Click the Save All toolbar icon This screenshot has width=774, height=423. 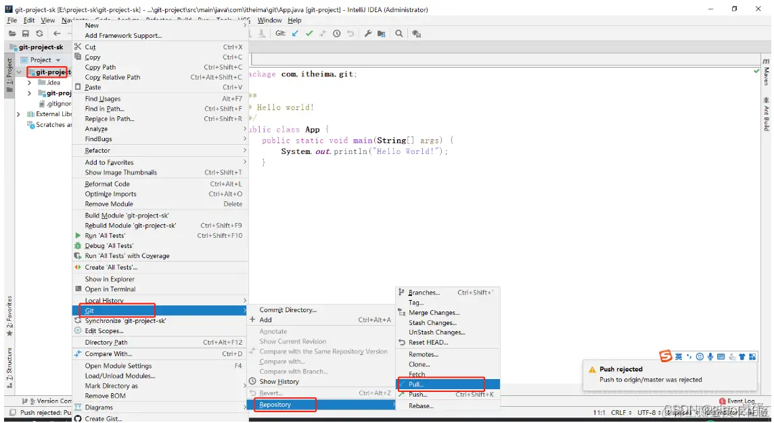click(x=25, y=34)
